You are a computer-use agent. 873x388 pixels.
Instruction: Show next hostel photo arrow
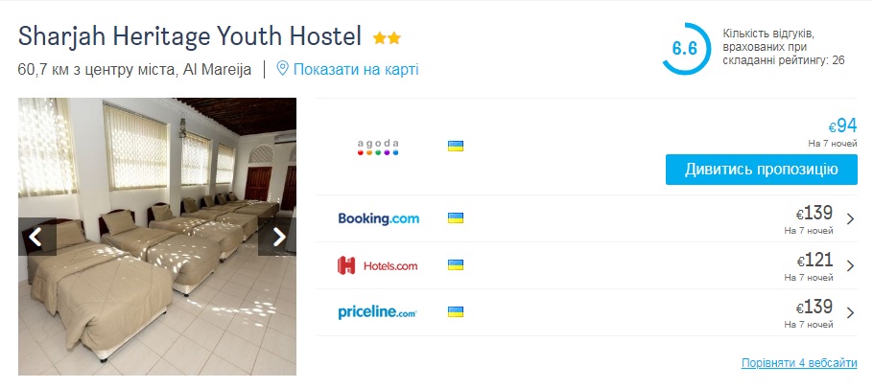click(x=278, y=237)
